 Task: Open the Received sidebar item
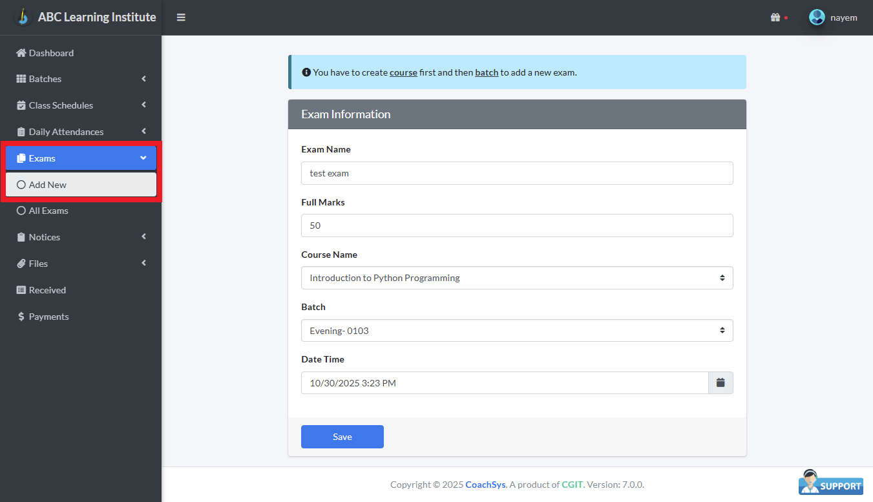(x=47, y=290)
